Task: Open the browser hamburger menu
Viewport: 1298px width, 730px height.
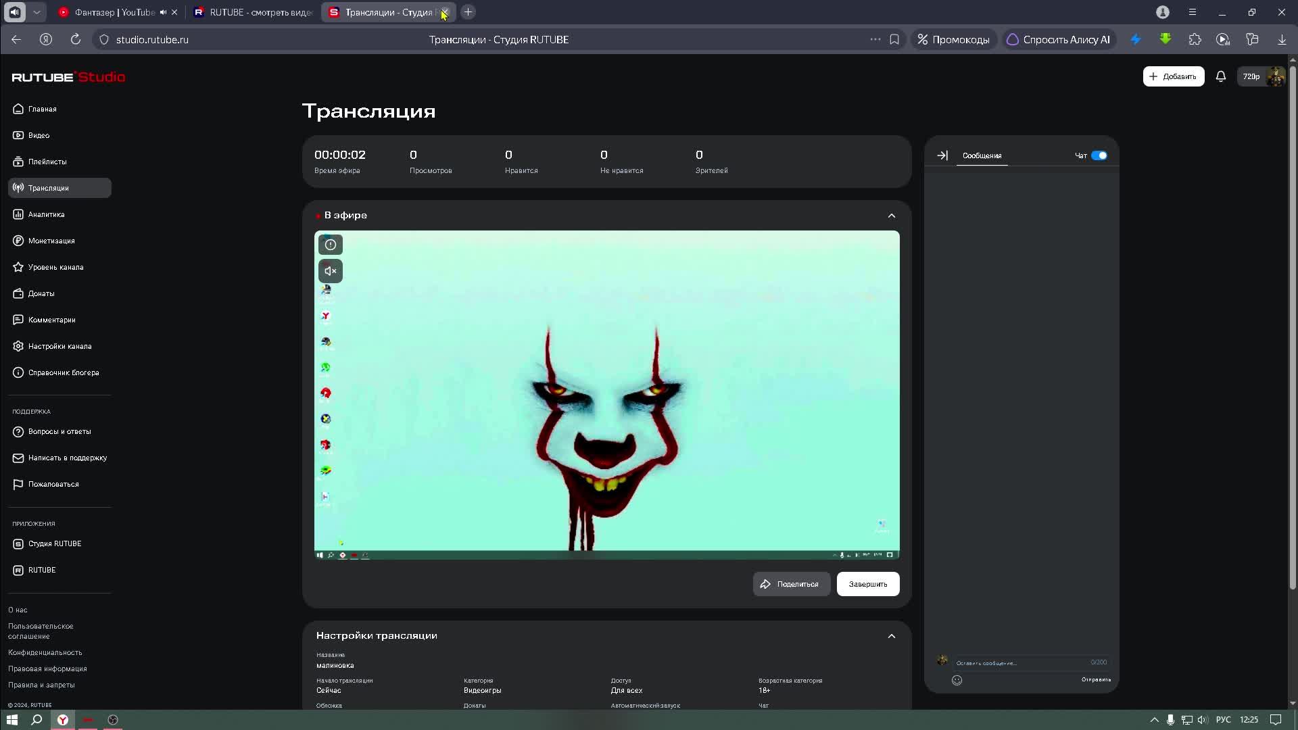Action: (x=1193, y=12)
